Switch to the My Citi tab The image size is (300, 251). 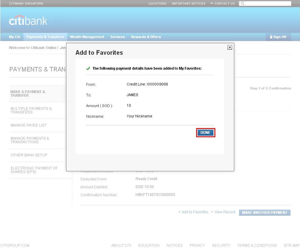pyautogui.click(x=15, y=37)
